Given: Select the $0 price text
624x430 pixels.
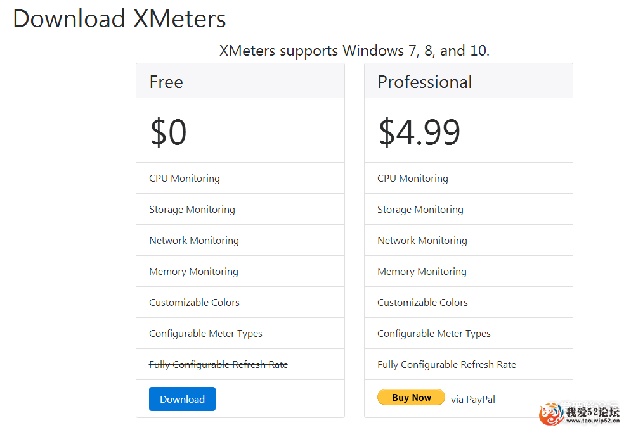Looking at the screenshot, I should pyautogui.click(x=168, y=132).
